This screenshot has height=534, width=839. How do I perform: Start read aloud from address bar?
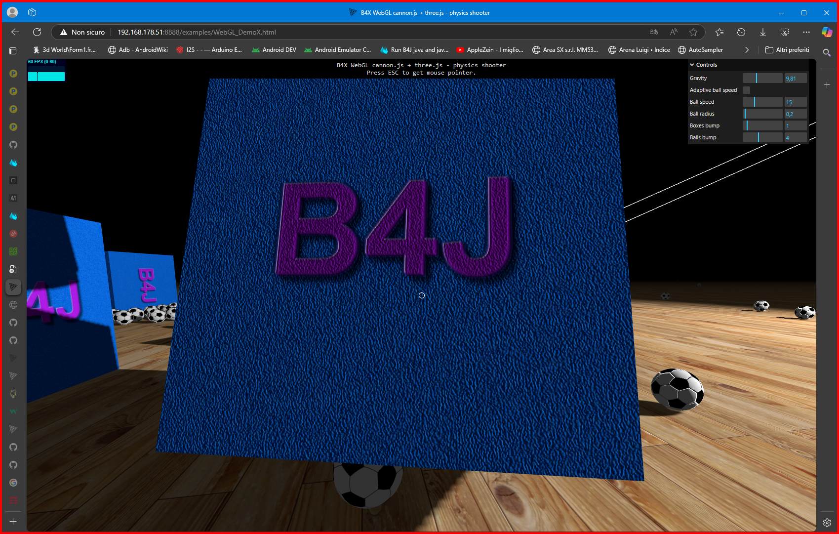(x=674, y=32)
